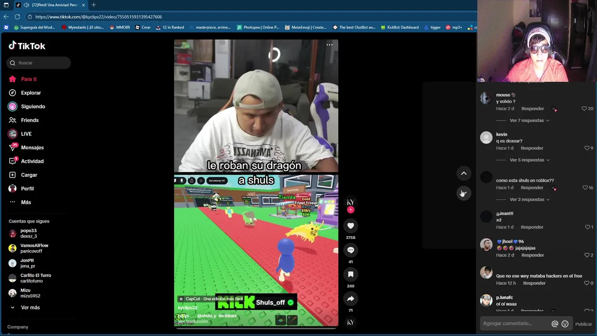Save video with bookmark icon
The image size is (597, 336).
click(x=351, y=274)
